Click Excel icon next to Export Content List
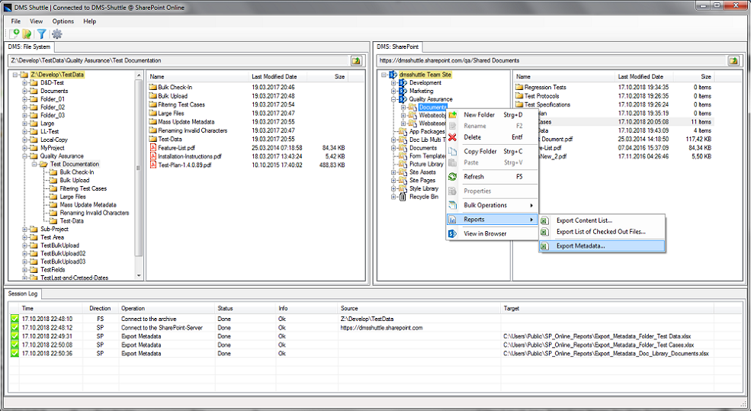 tap(544, 220)
